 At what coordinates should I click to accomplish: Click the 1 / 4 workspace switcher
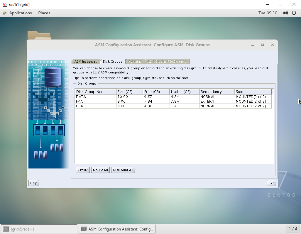[x=293, y=229]
